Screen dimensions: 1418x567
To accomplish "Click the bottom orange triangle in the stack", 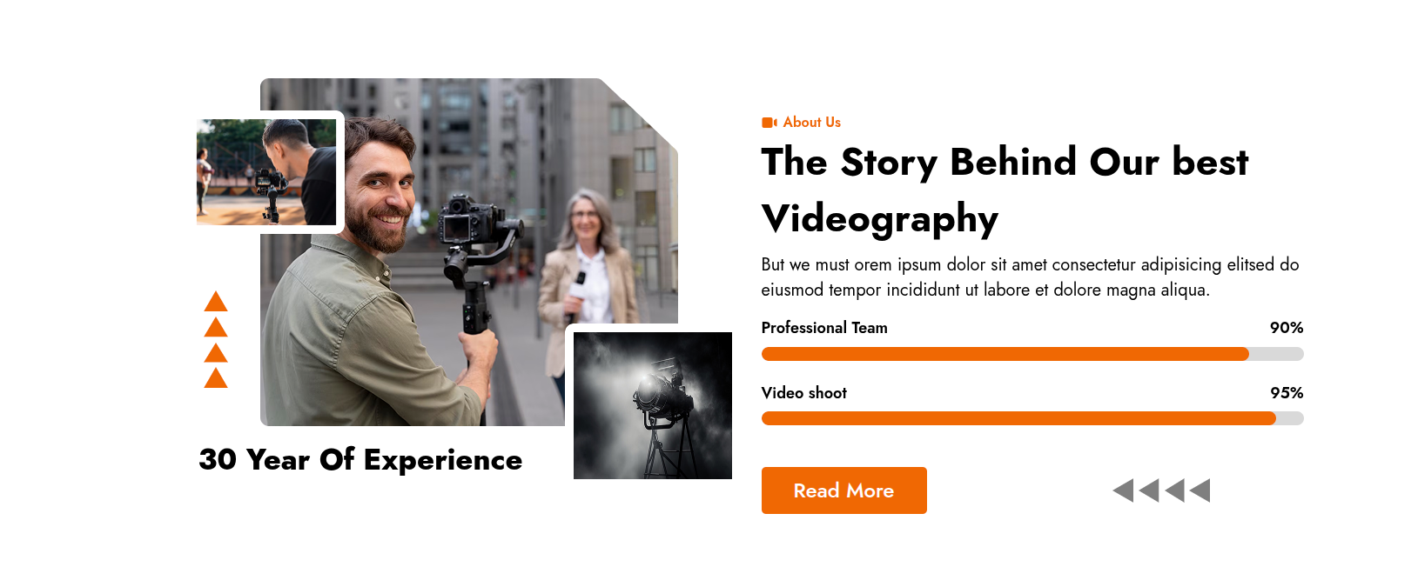I will (x=216, y=377).
